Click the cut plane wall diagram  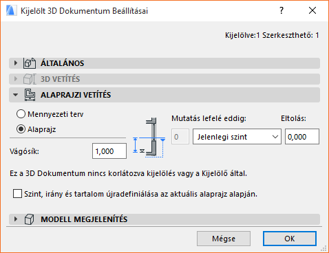[149, 137]
